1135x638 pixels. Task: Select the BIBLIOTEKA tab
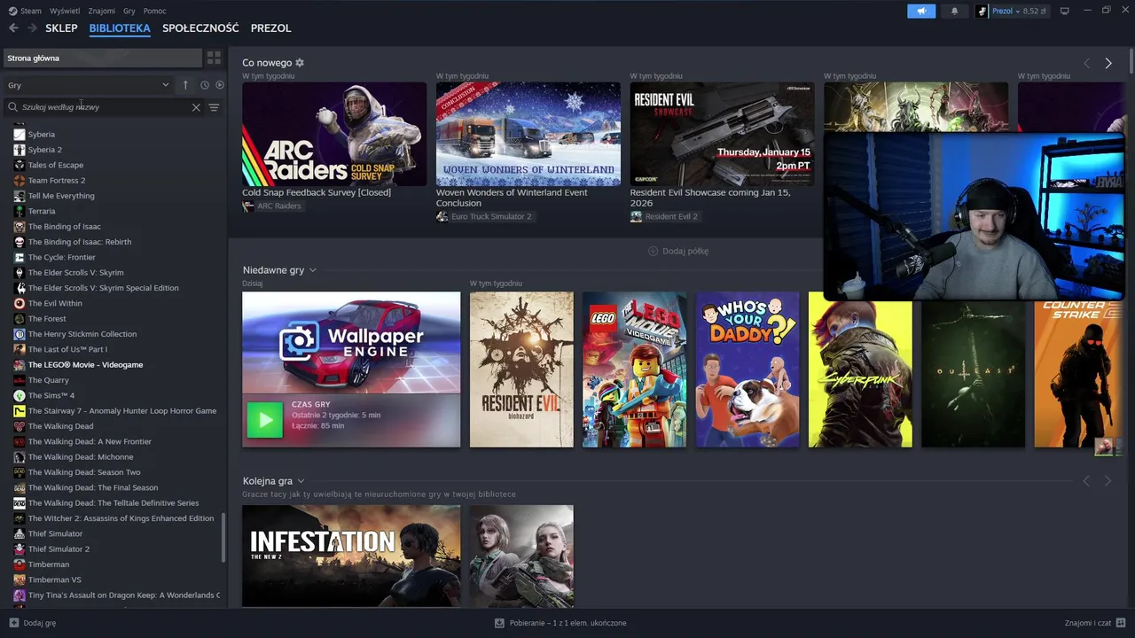120,28
